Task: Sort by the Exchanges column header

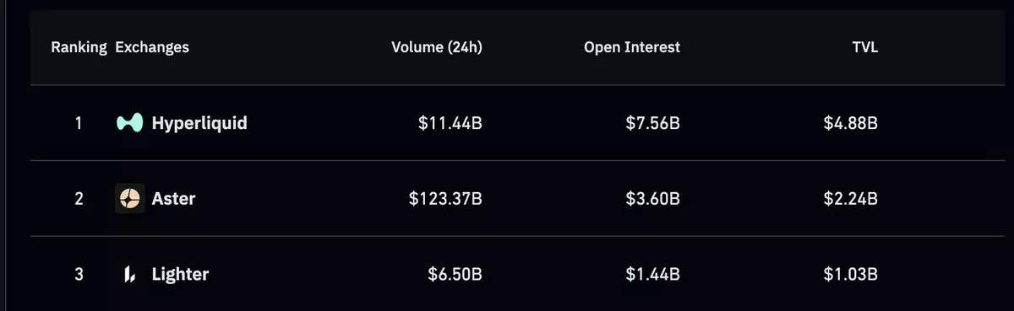Action: click(x=152, y=47)
